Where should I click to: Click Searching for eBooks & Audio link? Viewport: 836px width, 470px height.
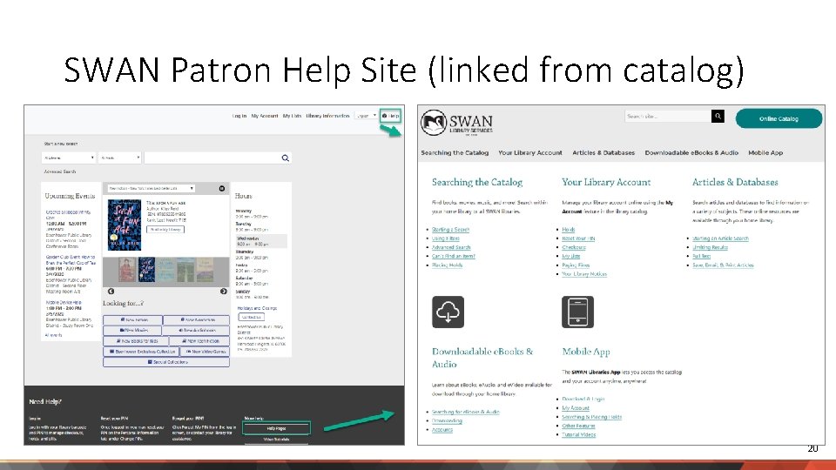pyautogui.click(x=465, y=412)
